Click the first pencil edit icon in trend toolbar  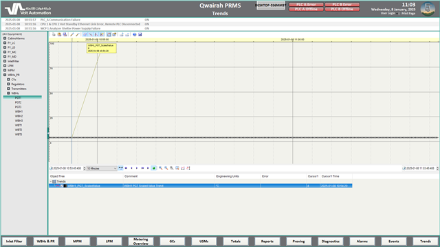tap(71, 34)
